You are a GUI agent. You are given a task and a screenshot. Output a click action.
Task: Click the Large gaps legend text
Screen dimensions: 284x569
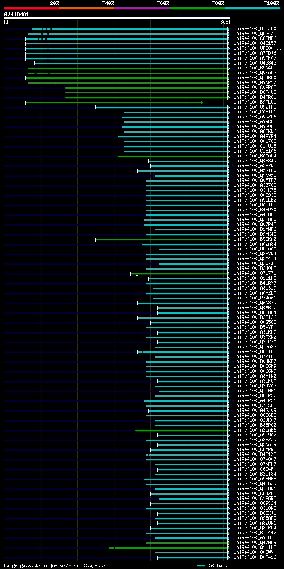(55, 565)
